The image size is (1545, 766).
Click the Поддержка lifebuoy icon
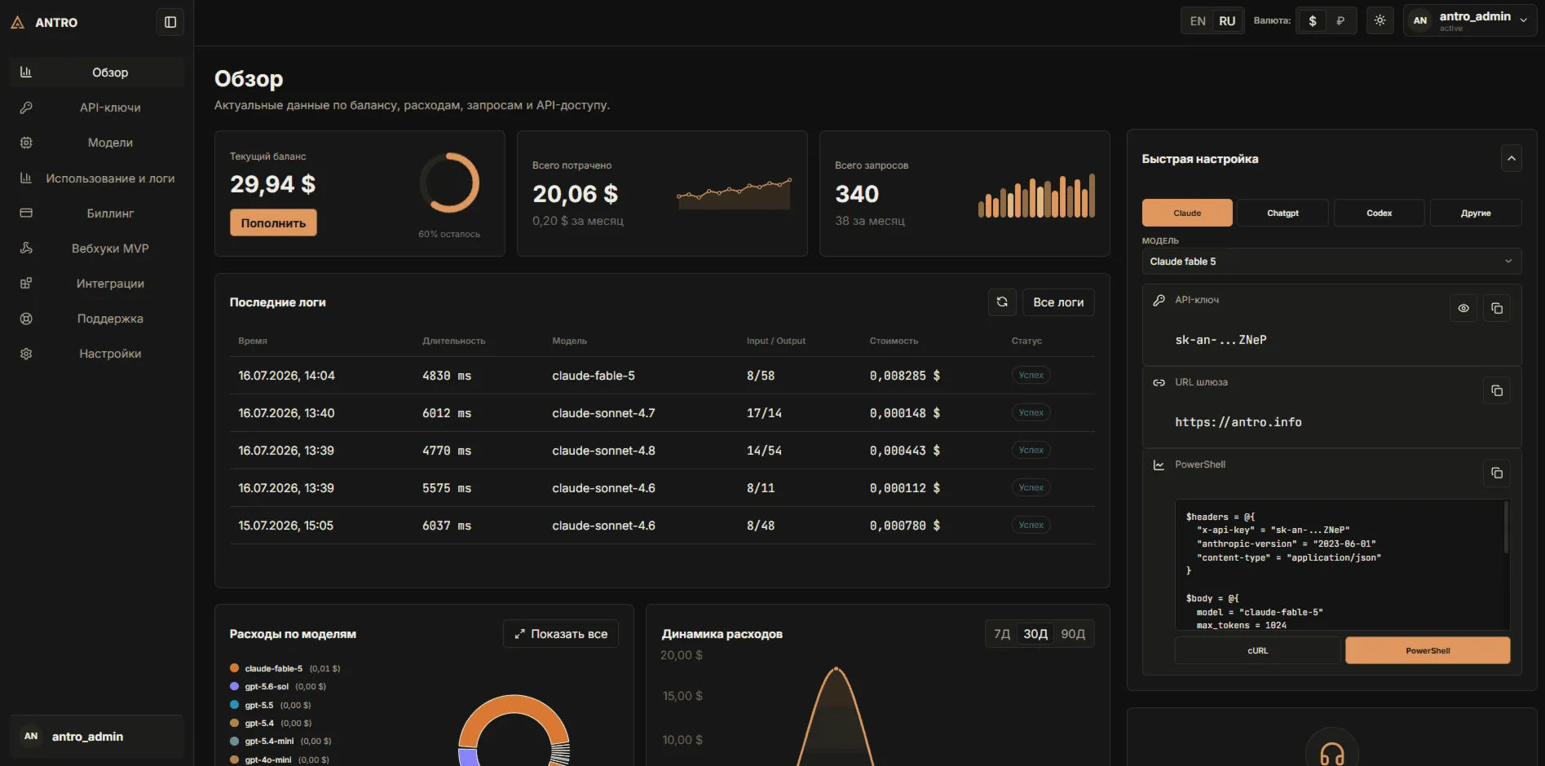pyautogui.click(x=26, y=318)
